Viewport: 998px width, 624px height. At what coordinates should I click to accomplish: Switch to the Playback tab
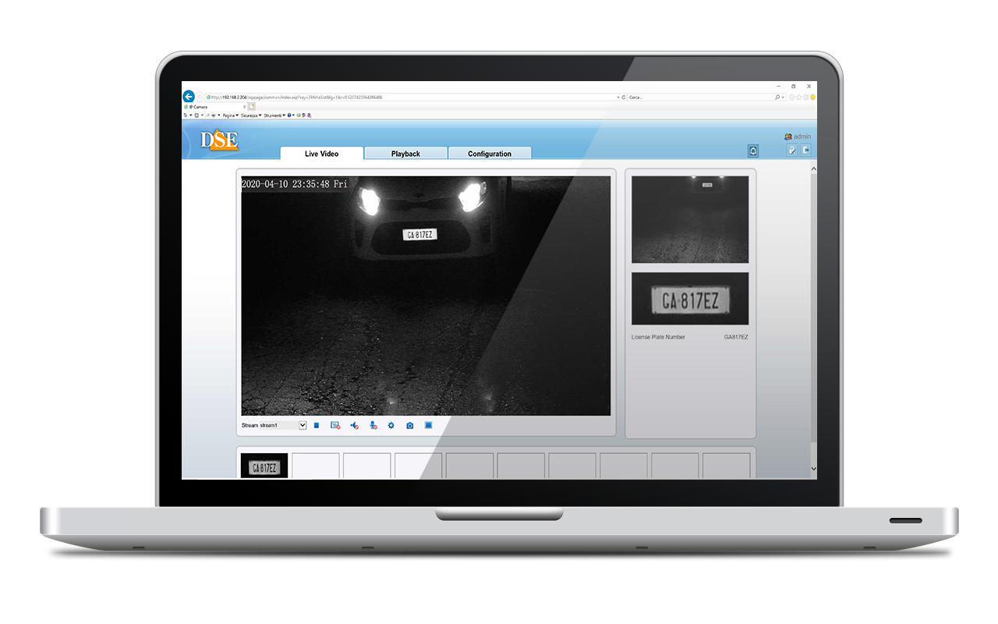coord(405,154)
